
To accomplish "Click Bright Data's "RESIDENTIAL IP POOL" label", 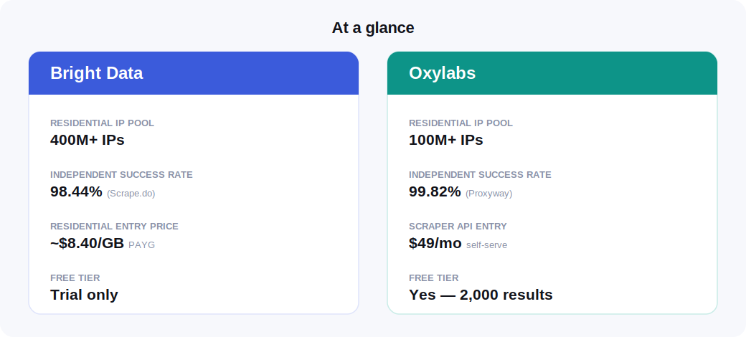I will 103,123.
